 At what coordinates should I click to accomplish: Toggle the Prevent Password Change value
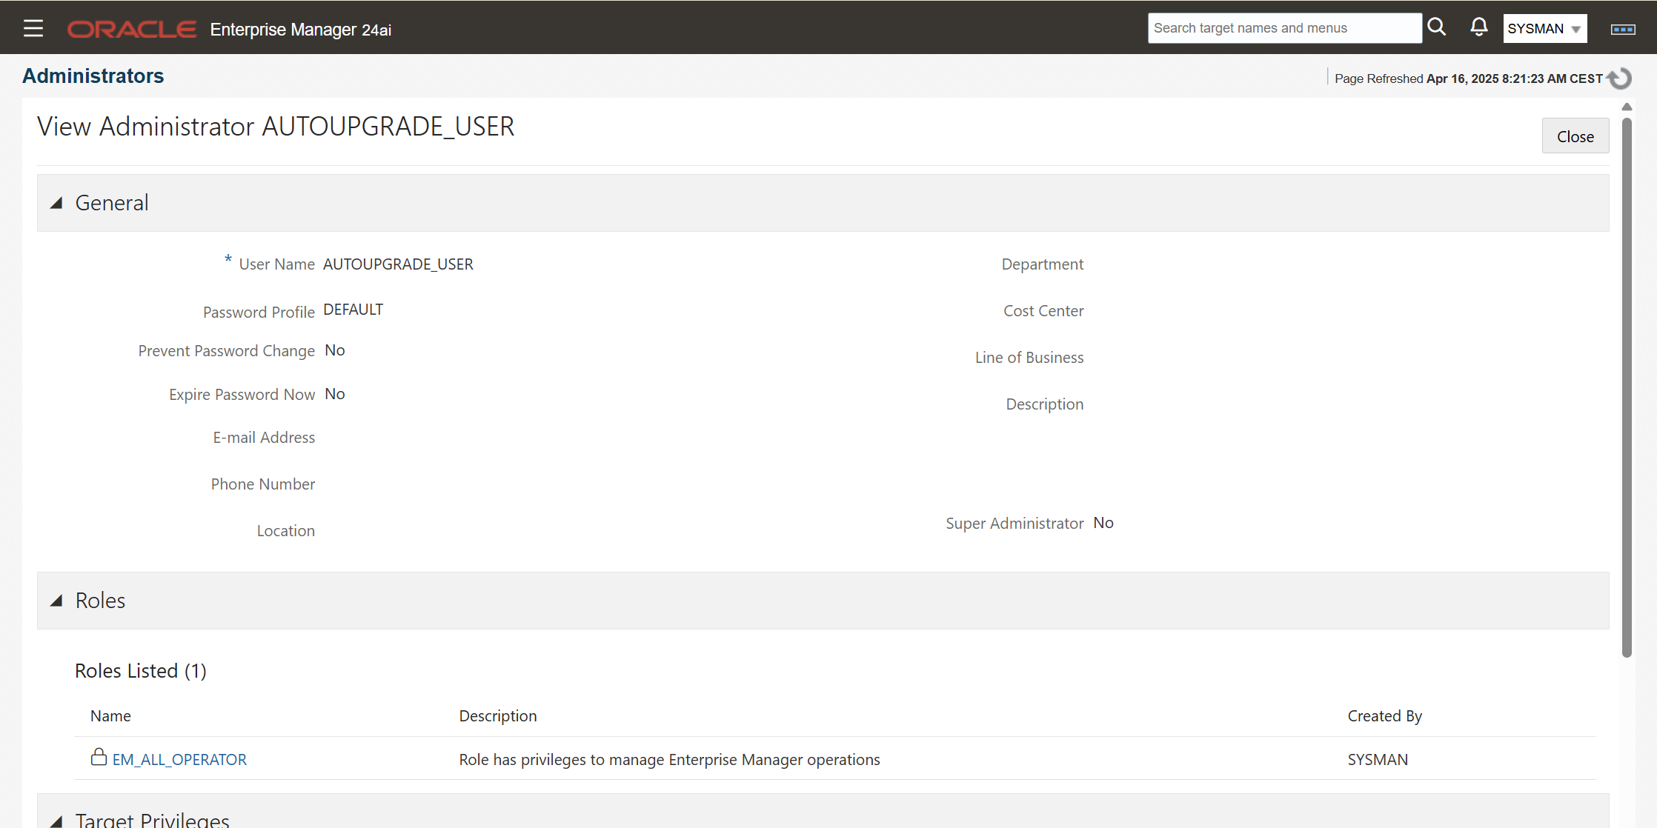(x=334, y=350)
